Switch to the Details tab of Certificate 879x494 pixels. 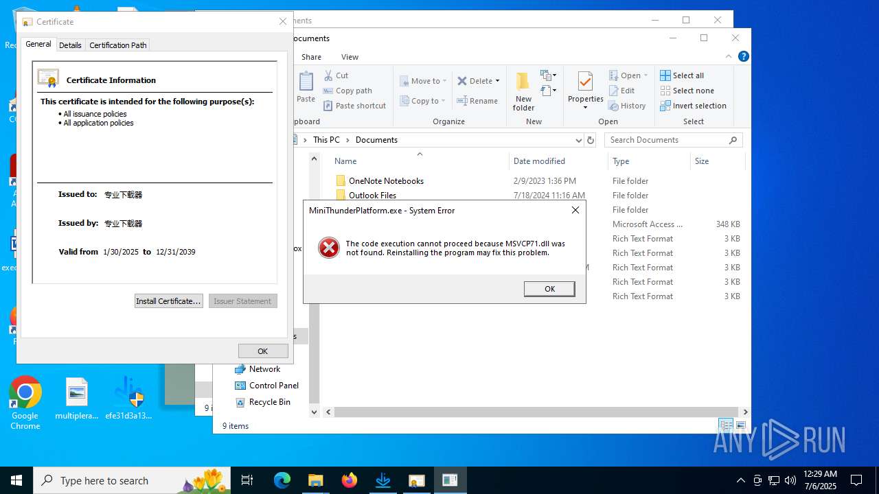[x=70, y=45]
